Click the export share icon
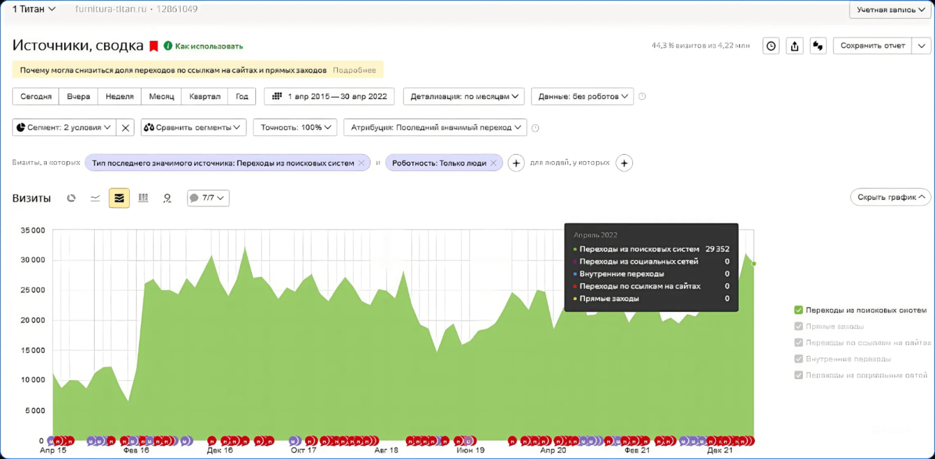Viewport: 935px width, 459px height. (x=794, y=46)
